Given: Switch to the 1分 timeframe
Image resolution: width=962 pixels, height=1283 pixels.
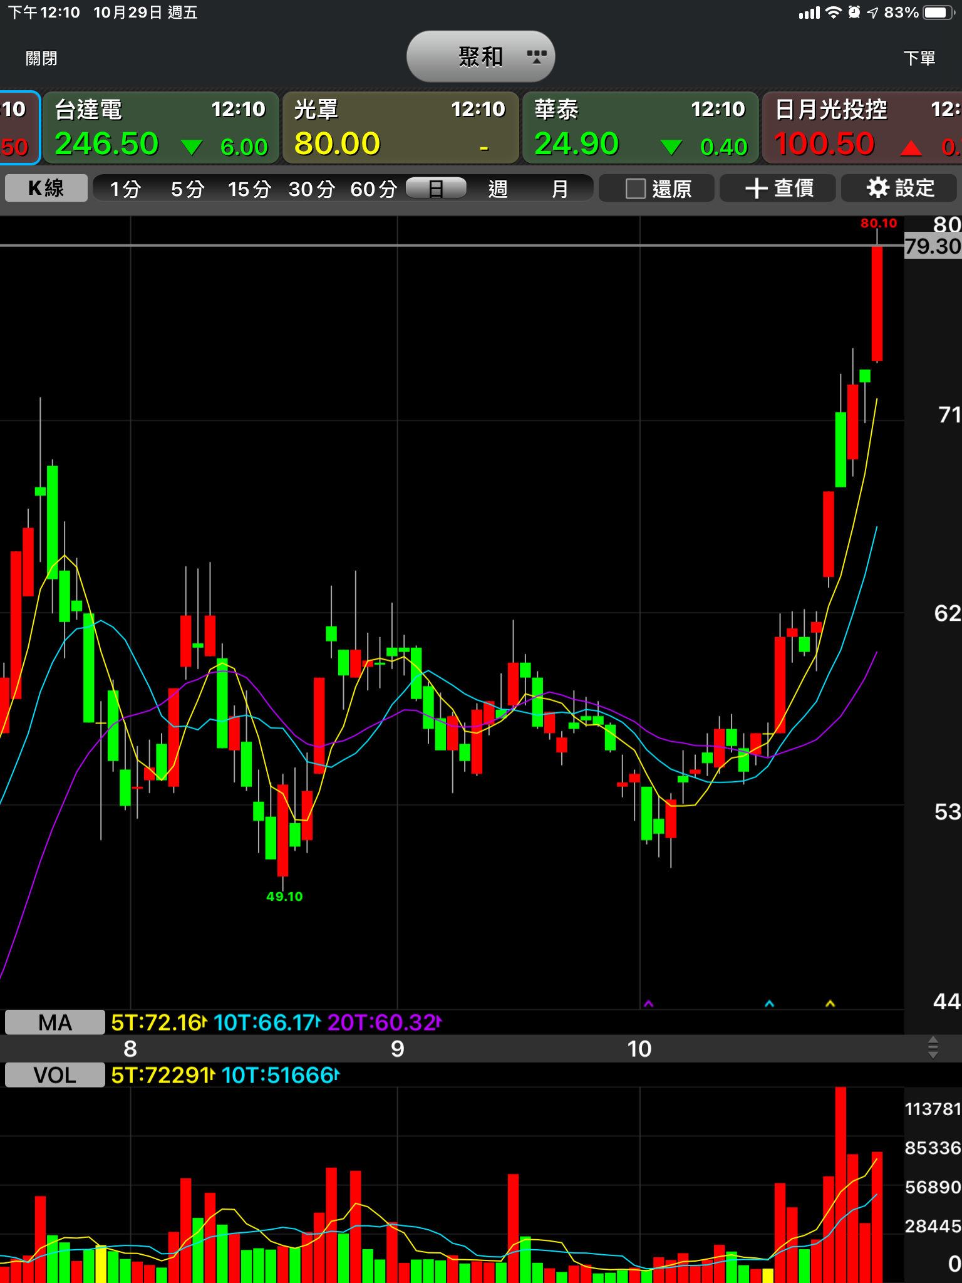Looking at the screenshot, I should pos(125,189).
